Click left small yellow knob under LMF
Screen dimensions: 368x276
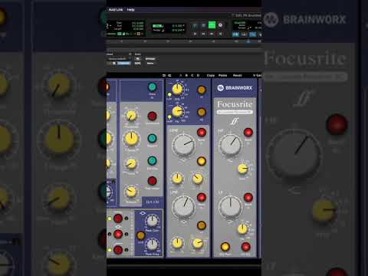pyautogui.click(x=177, y=243)
